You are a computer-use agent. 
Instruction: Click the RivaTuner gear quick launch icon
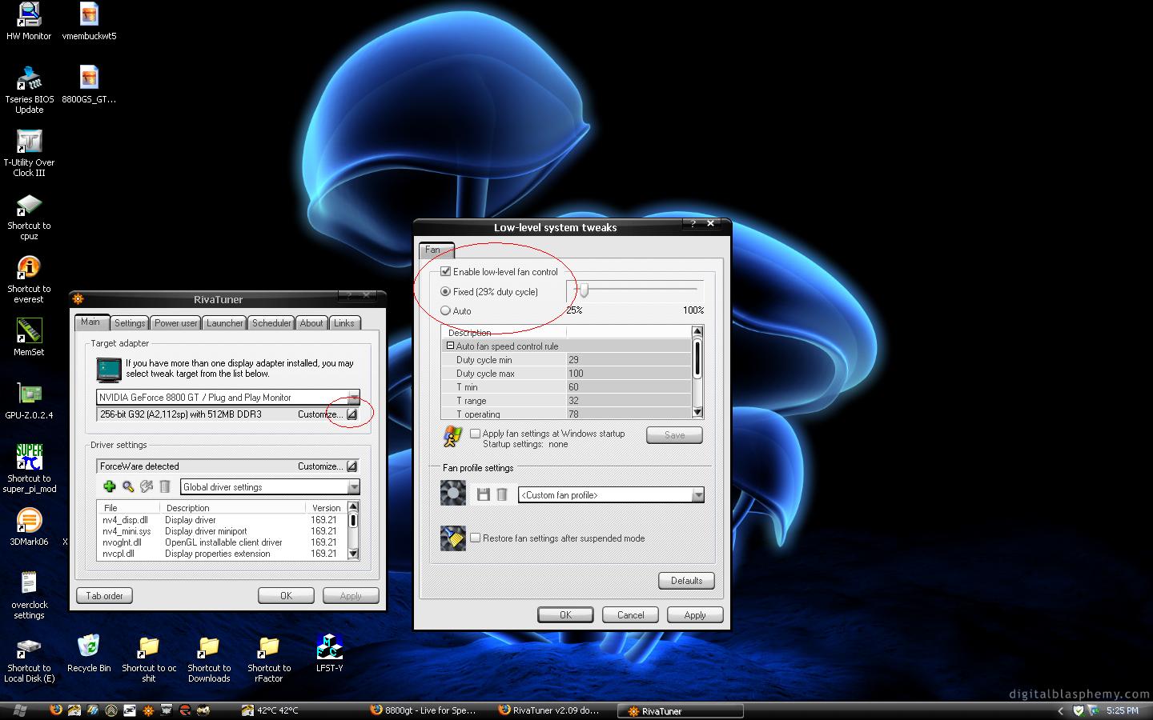(148, 710)
